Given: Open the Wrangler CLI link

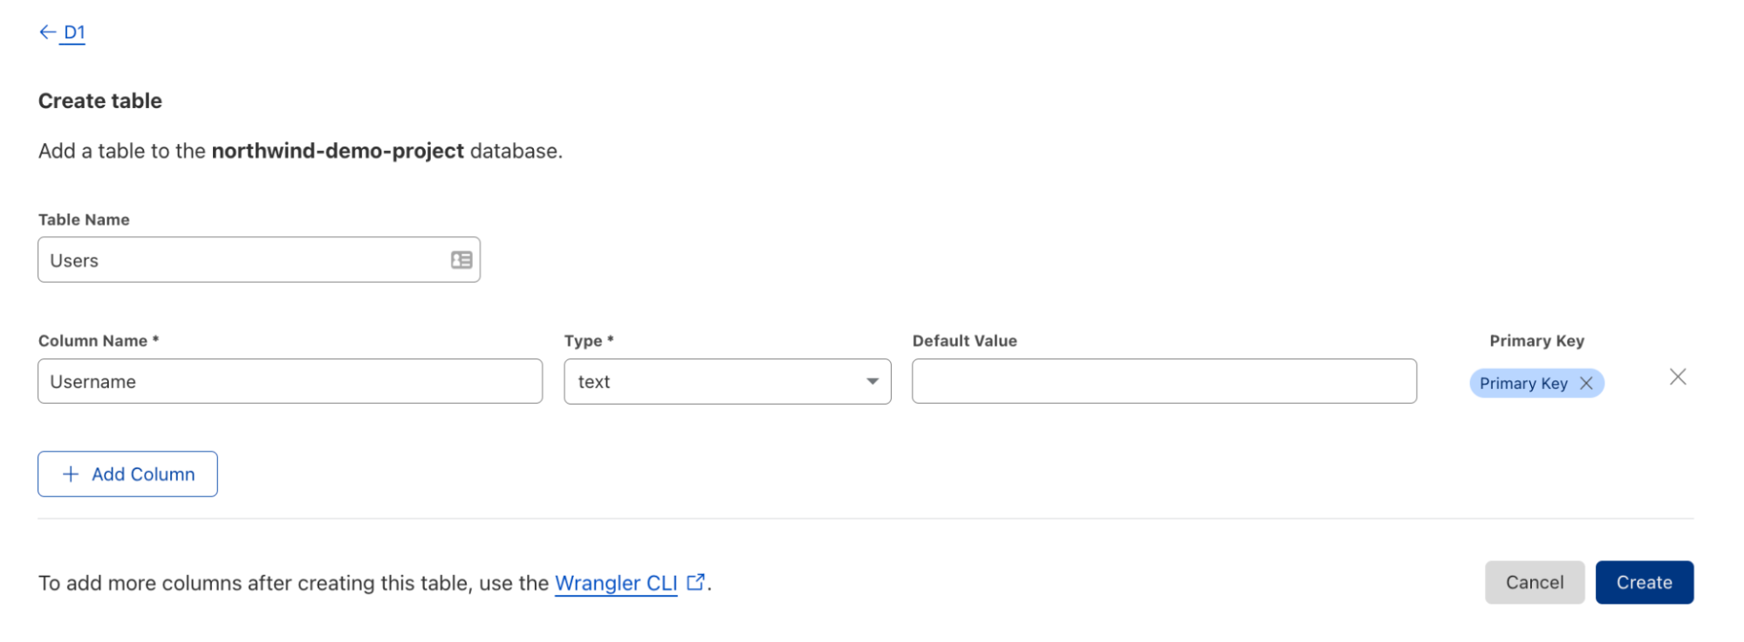Looking at the screenshot, I should [x=616, y=583].
